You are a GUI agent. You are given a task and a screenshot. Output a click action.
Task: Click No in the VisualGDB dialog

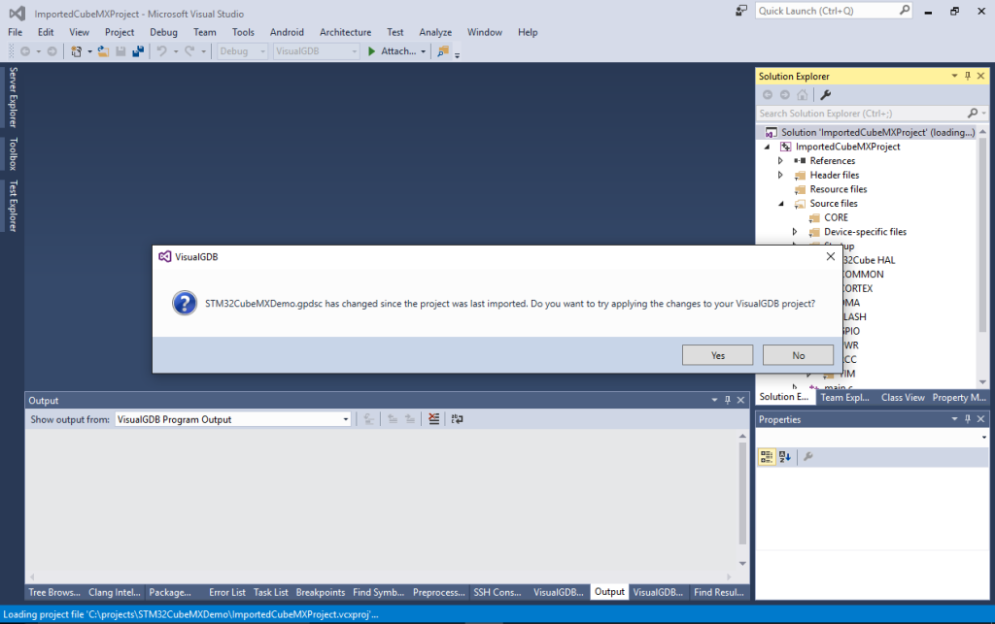tap(798, 355)
